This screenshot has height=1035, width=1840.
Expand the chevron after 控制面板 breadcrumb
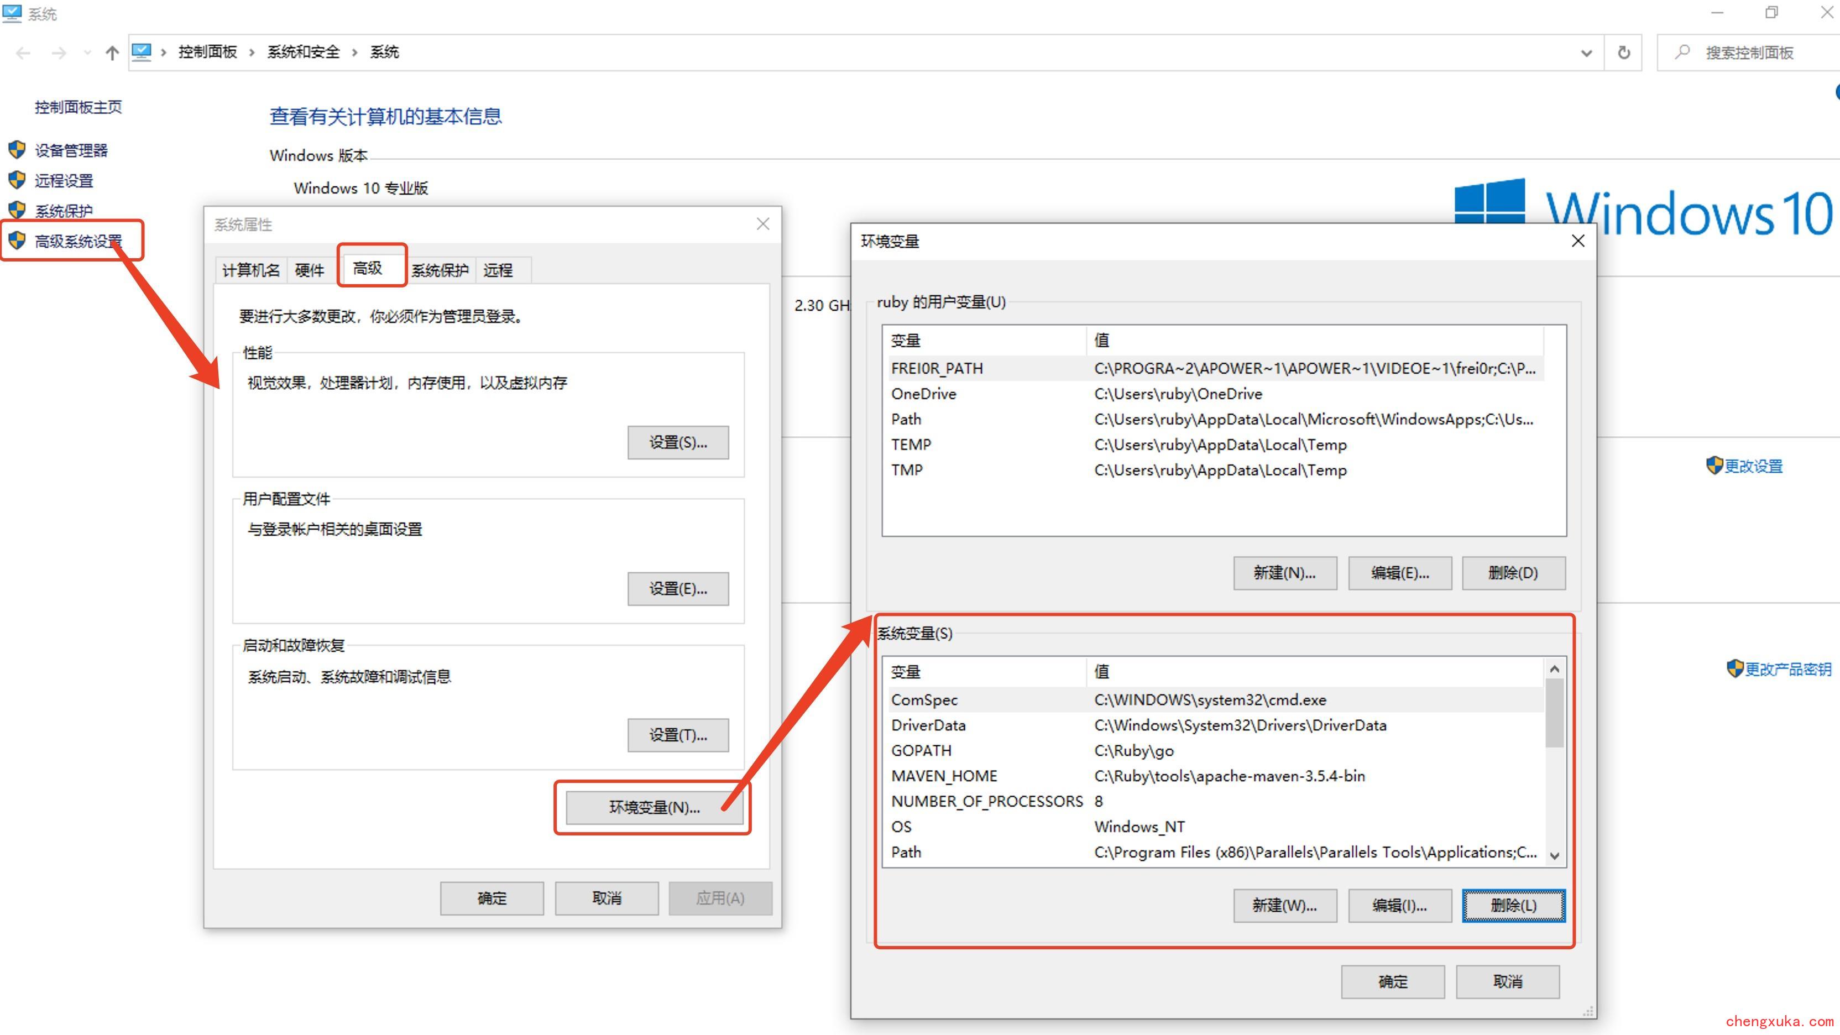coord(252,52)
